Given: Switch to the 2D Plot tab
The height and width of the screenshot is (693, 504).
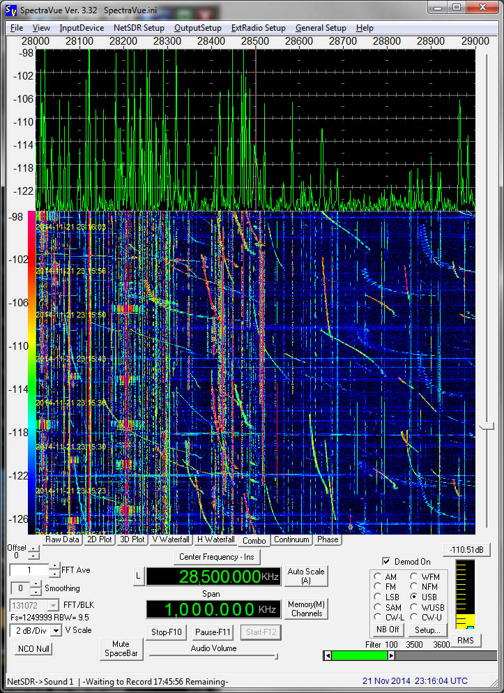Looking at the screenshot, I should tap(99, 539).
